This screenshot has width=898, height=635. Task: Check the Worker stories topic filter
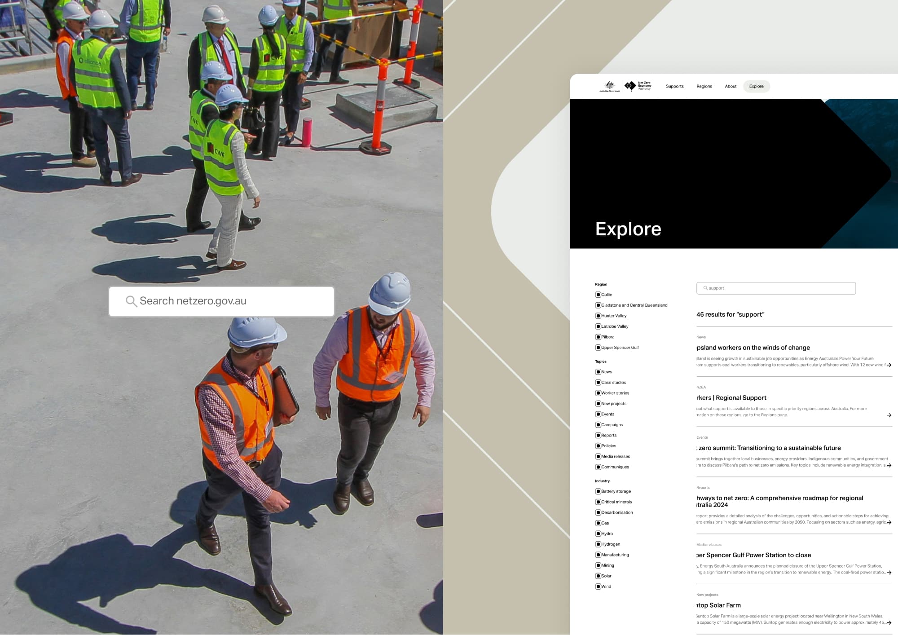click(598, 393)
